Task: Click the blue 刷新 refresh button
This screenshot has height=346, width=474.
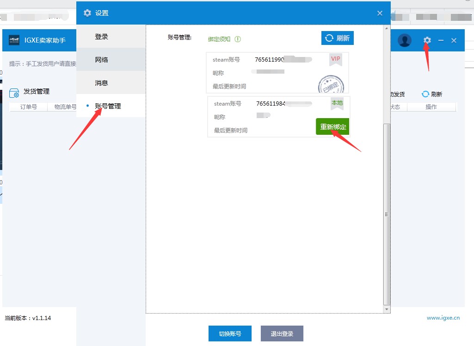Action: pyautogui.click(x=337, y=38)
